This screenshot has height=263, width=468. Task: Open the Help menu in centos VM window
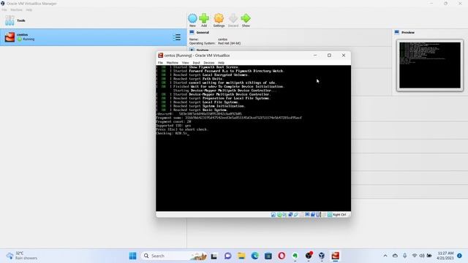(x=221, y=63)
